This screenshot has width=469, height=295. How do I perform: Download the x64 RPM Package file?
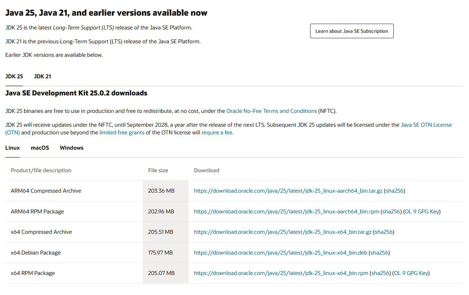click(281, 273)
